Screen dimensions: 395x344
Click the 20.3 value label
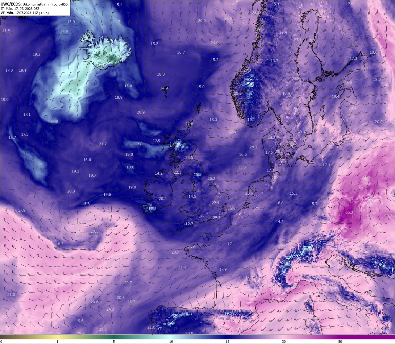click(x=71, y=191)
